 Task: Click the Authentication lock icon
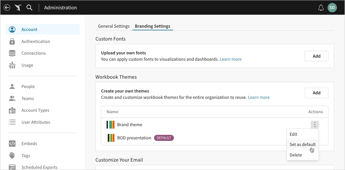pyautogui.click(x=12, y=41)
